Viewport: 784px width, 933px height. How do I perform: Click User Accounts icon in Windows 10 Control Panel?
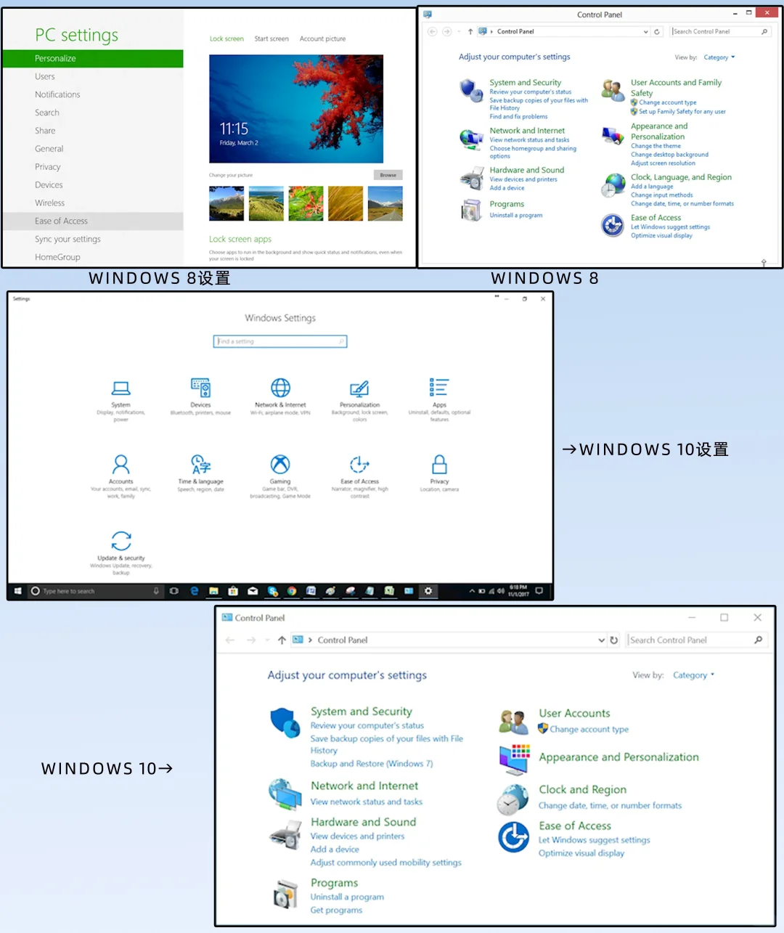(513, 722)
